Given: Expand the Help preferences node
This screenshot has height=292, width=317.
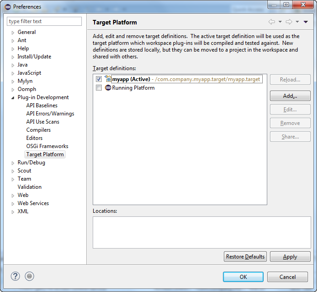Looking at the screenshot, I should click(x=13, y=49).
